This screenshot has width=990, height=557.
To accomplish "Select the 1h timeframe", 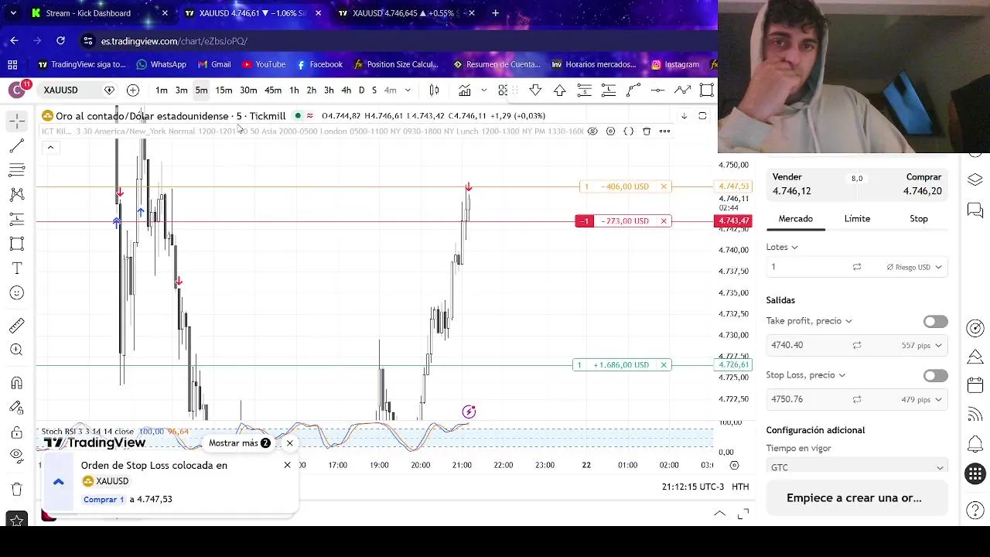I will [x=294, y=91].
